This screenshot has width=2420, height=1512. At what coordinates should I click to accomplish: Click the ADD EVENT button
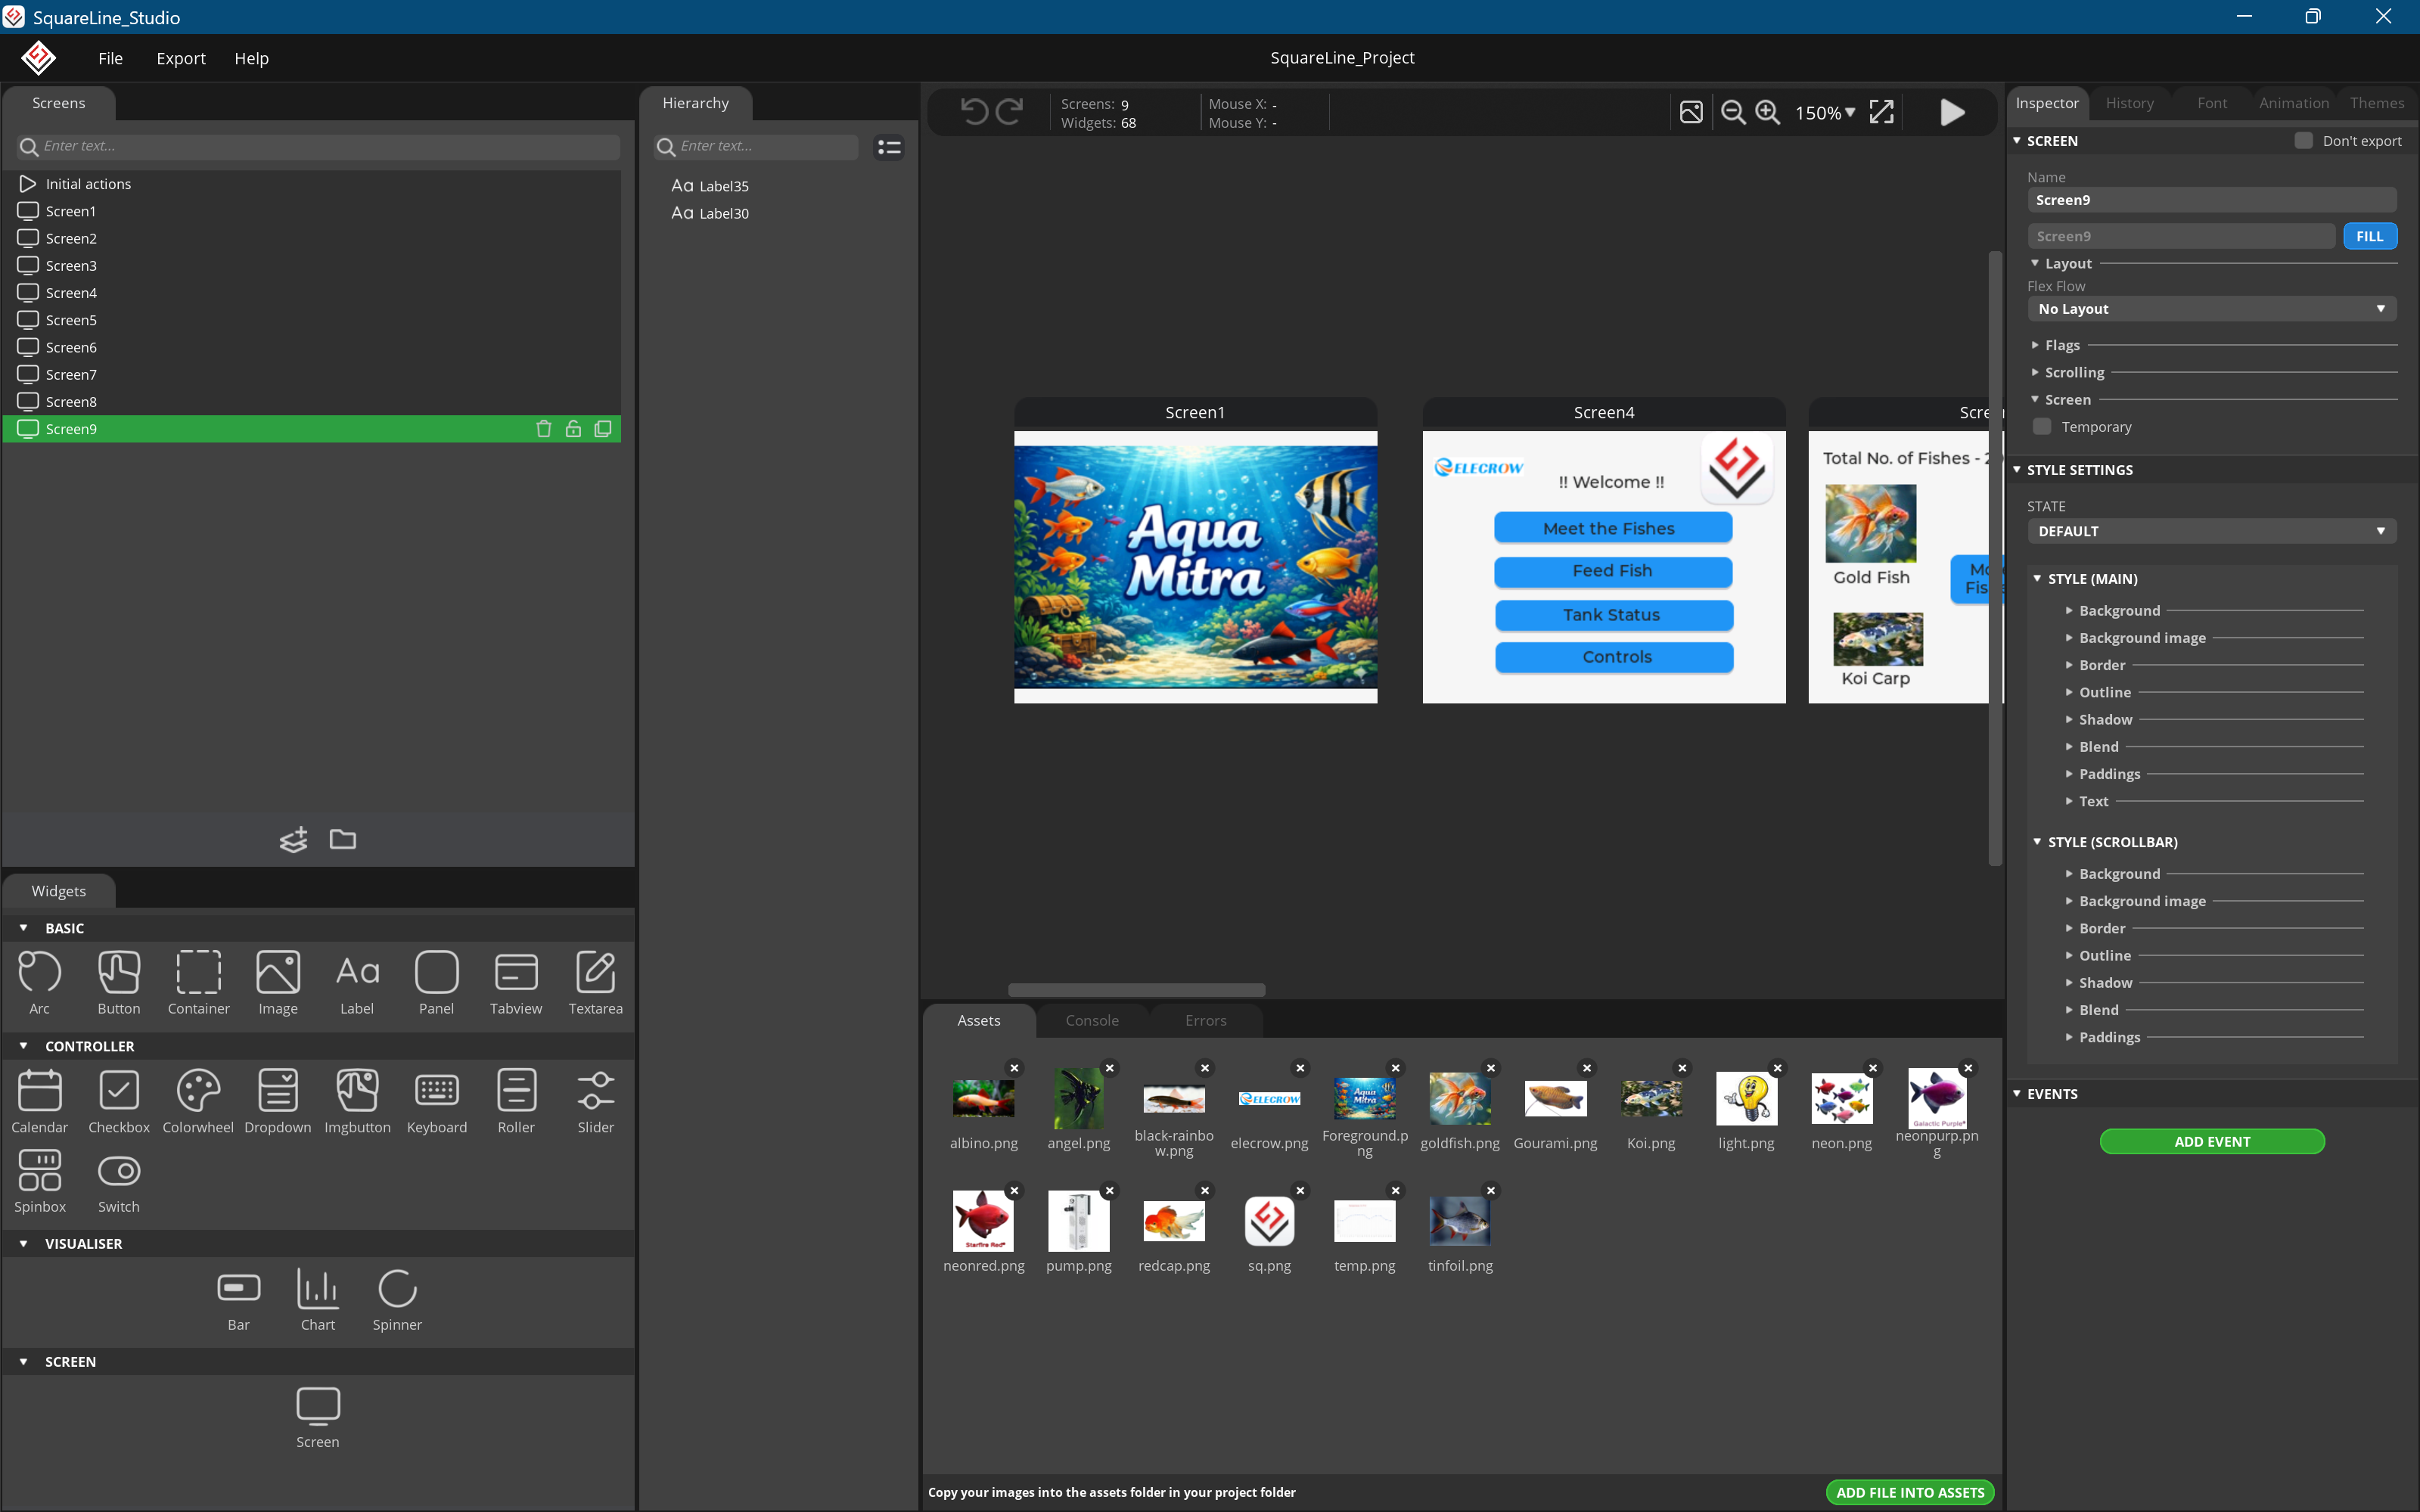coord(2211,1141)
